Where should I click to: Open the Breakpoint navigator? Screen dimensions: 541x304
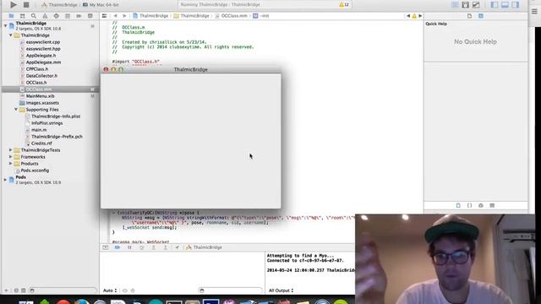[x=79, y=16]
